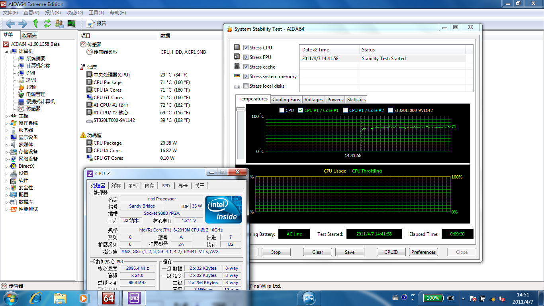Select 电源管理 power management entry
Viewport: 544px width, 306px height.
pos(36,94)
